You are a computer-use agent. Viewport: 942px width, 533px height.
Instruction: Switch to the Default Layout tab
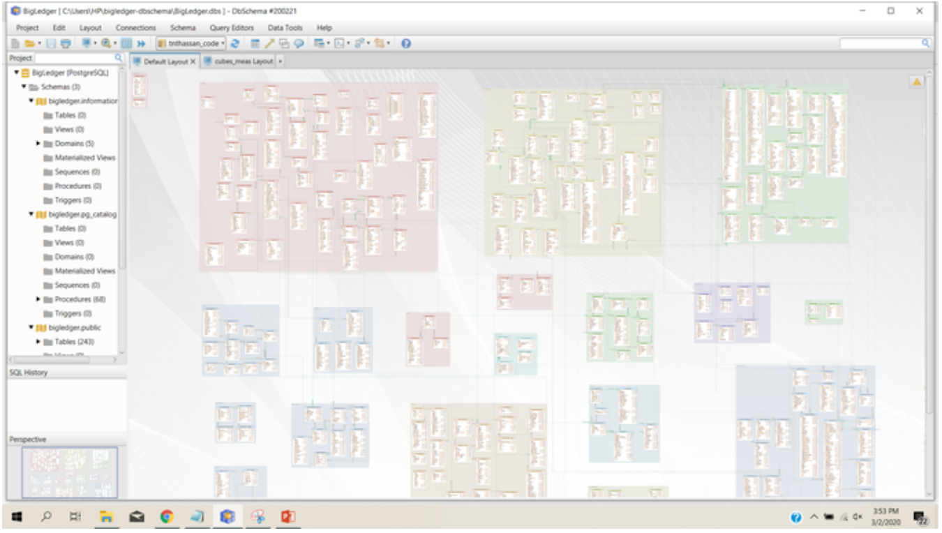165,61
